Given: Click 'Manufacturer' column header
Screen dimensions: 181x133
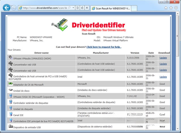Looking at the screenshot, I should coord(101,53).
